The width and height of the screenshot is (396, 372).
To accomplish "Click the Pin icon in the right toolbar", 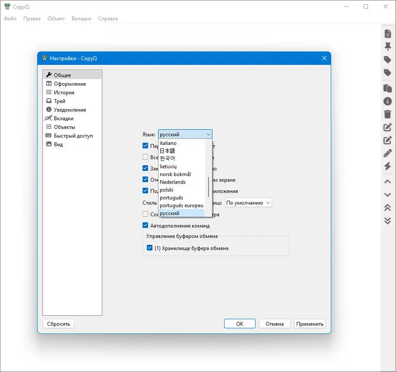I will [x=388, y=47].
